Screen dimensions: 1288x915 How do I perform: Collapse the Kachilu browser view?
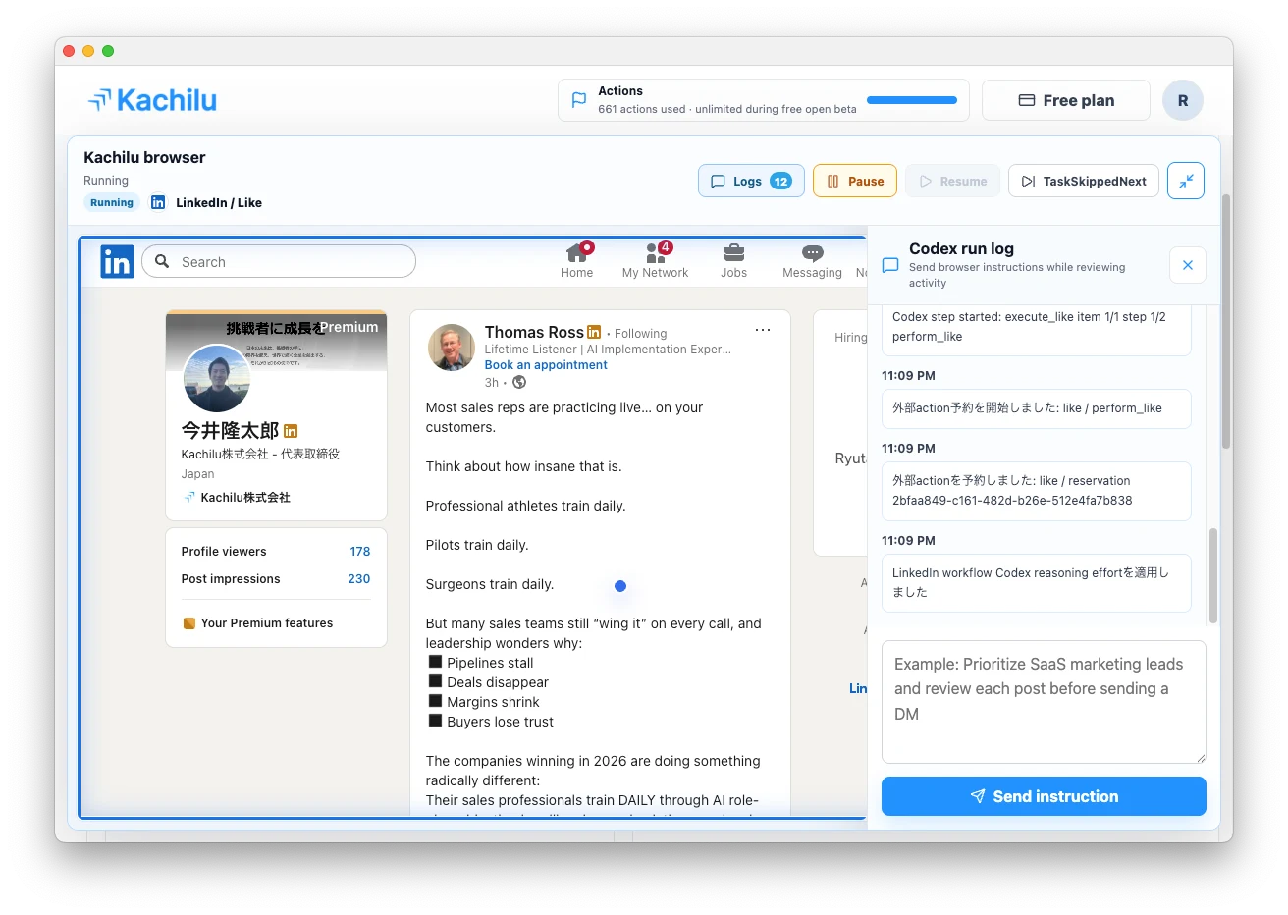point(1186,181)
